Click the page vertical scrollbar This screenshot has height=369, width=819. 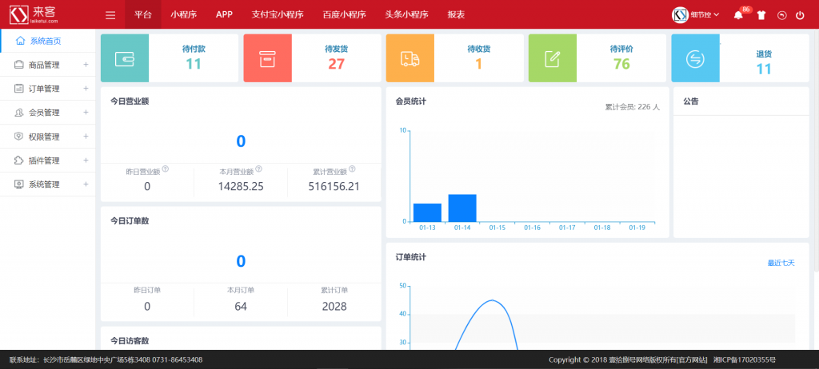click(x=817, y=152)
